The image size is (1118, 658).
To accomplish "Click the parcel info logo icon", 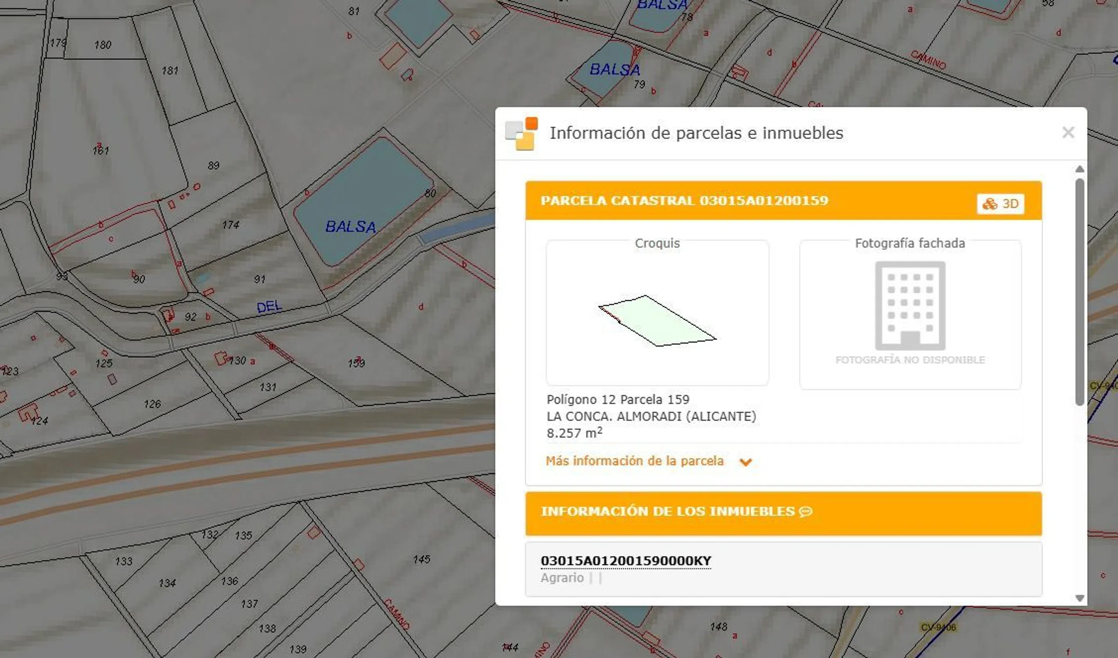I will pyautogui.click(x=522, y=133).
